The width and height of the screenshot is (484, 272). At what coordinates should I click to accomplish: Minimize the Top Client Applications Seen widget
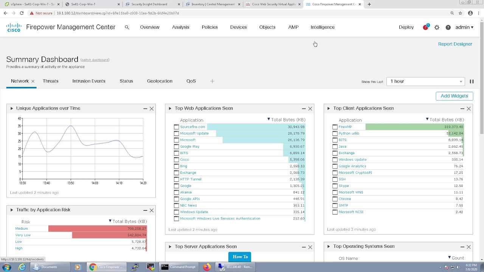click(462, 108)
